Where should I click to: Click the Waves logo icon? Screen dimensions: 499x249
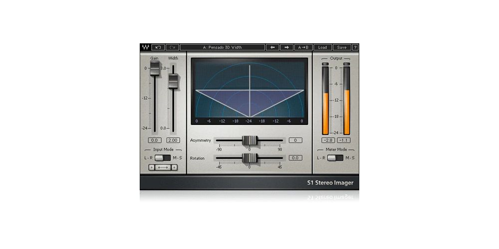[145, 47]
